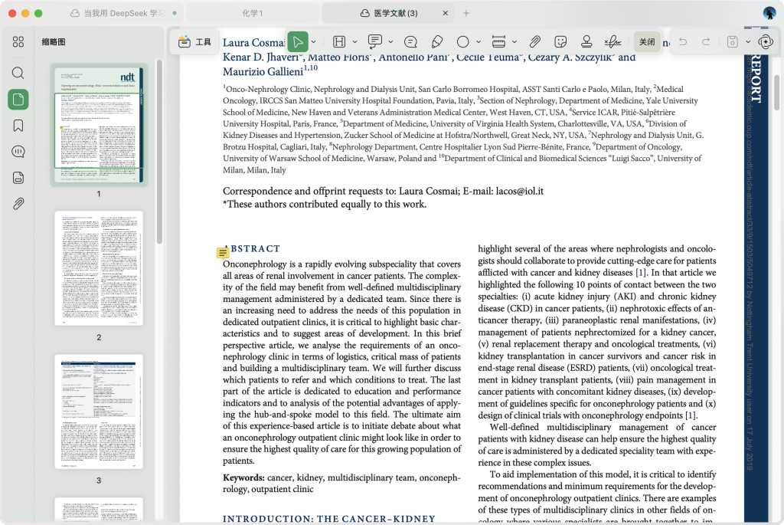Select page 2 thumbnail
Screen dimensions: 784x525
pyautogui.click(x=99, y=268)
